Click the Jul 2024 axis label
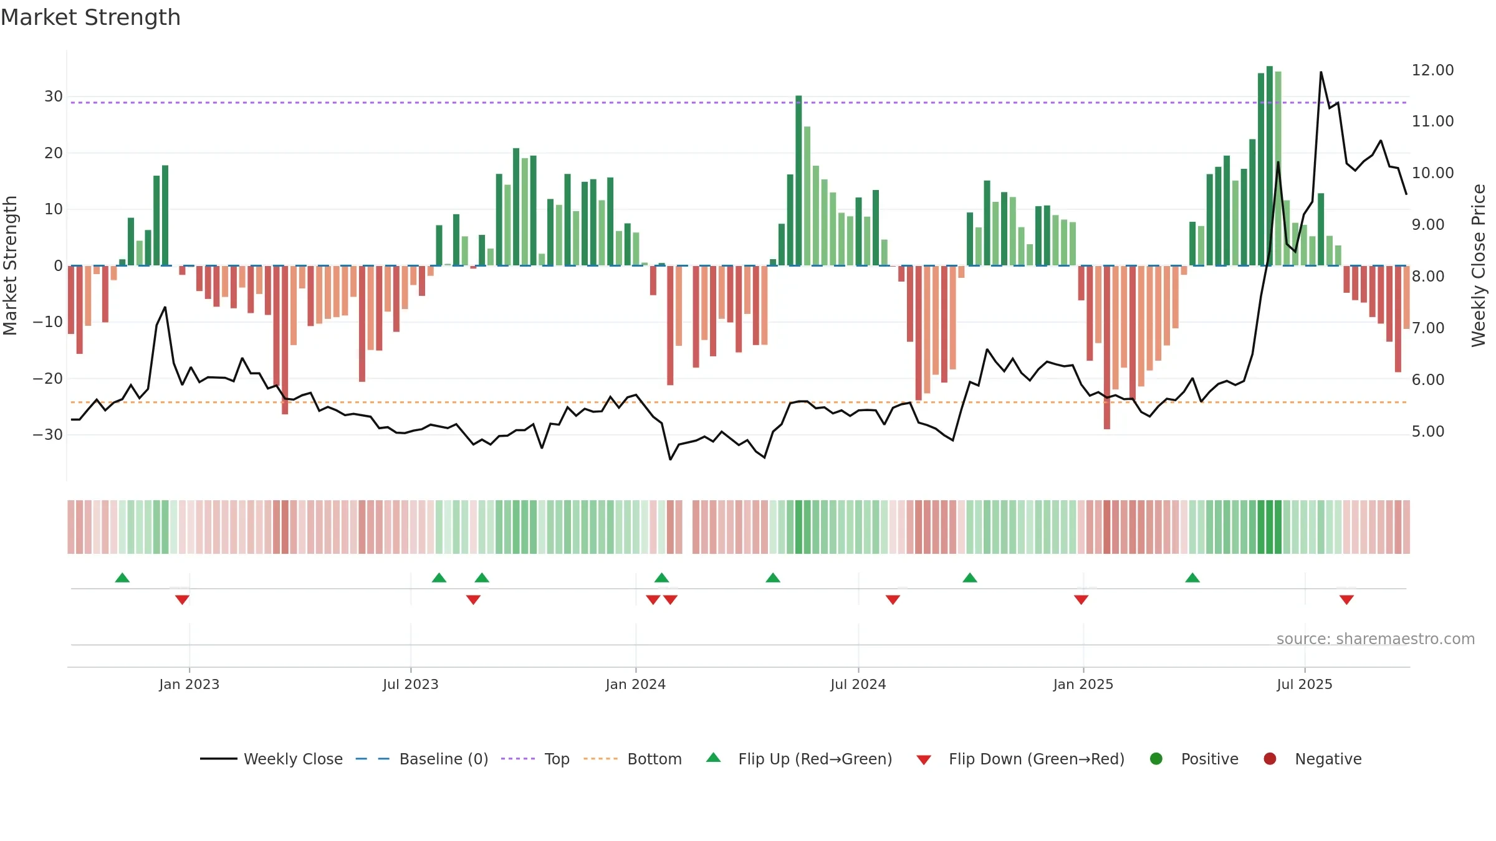 coord(858,684)
